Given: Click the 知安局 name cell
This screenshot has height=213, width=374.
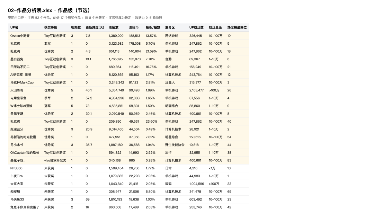Looking at the screenshot, I should [15, 192].
